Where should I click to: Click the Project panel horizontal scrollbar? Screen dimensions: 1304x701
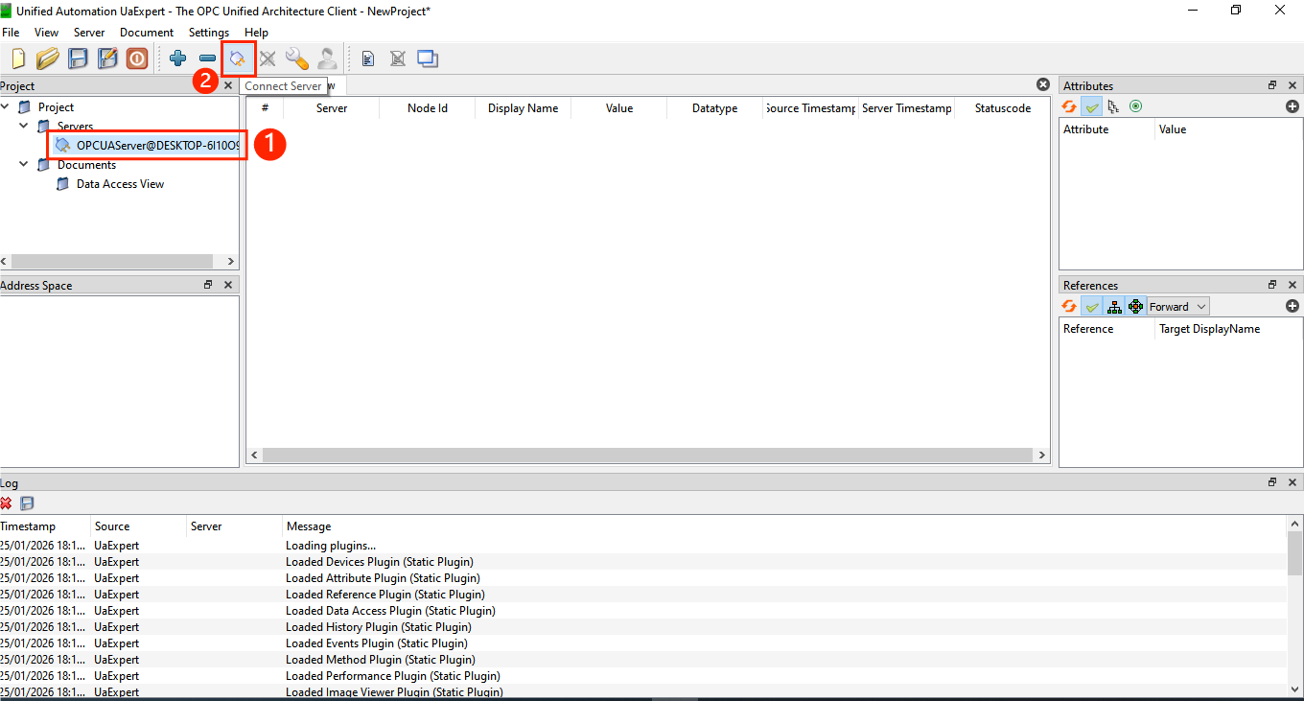[x=112, y=262]
